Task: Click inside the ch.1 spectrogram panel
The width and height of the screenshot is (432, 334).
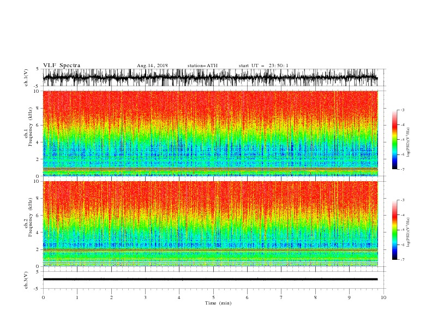Action: click(210, 133)
